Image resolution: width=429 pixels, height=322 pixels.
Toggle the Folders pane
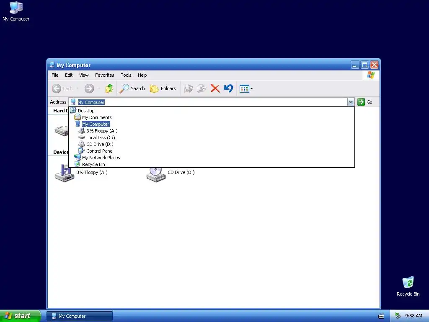(x=163, y=88)
